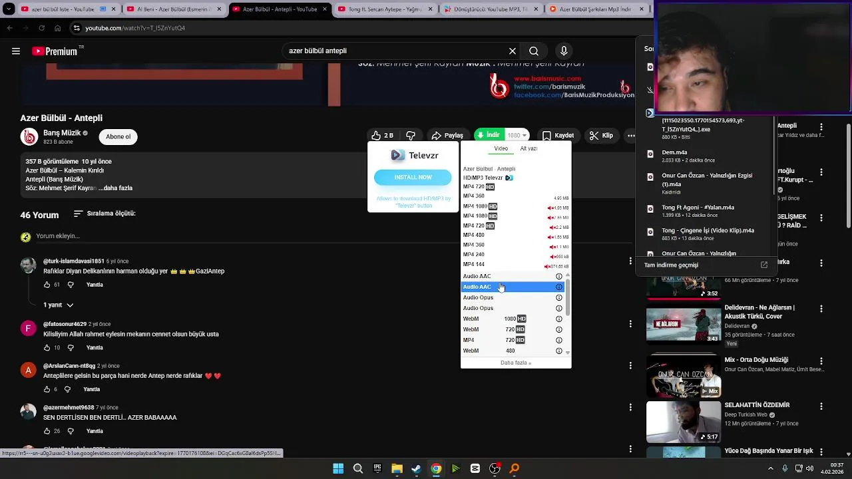
Task: Clear the YouTube search box text
Action: click(x=513, y=51)
